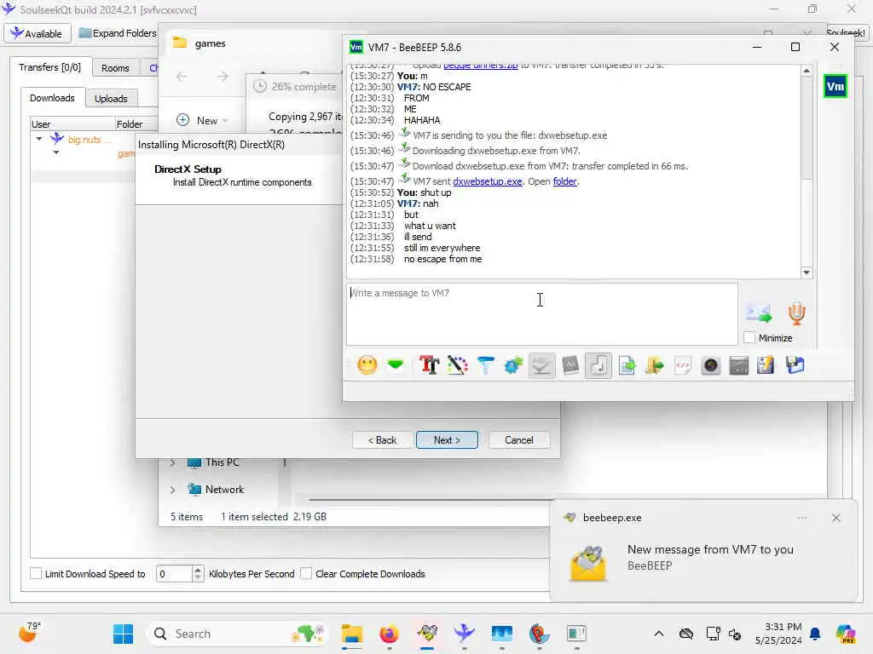
Task: Click the Folder column header
Action: 136,124
